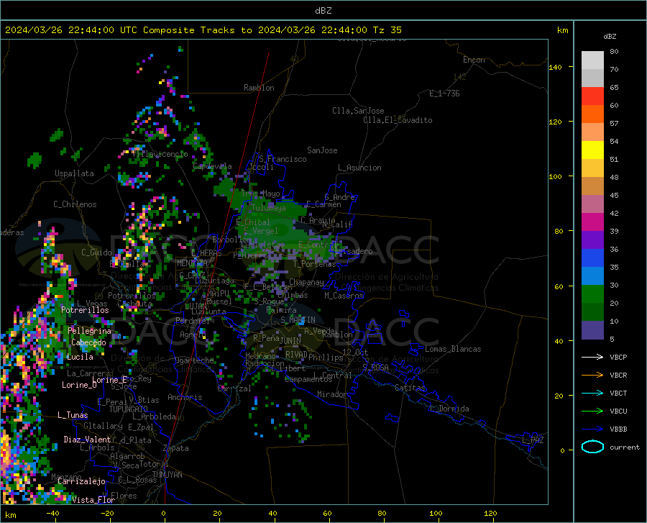Click the Cabecedo label
This screenshot has height=523, width=647.
tap(88, 342)
